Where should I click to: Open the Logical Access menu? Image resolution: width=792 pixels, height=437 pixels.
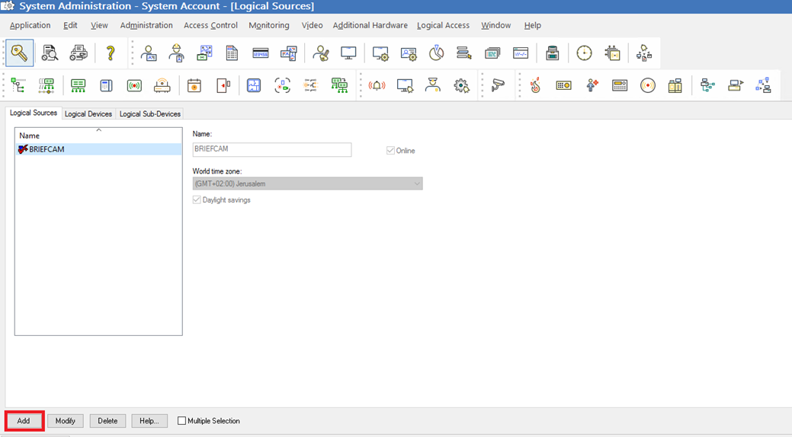(x=443, y=25)
